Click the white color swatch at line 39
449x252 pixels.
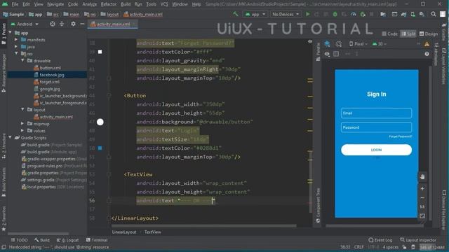pyautogui.click(x=100, y=52)
